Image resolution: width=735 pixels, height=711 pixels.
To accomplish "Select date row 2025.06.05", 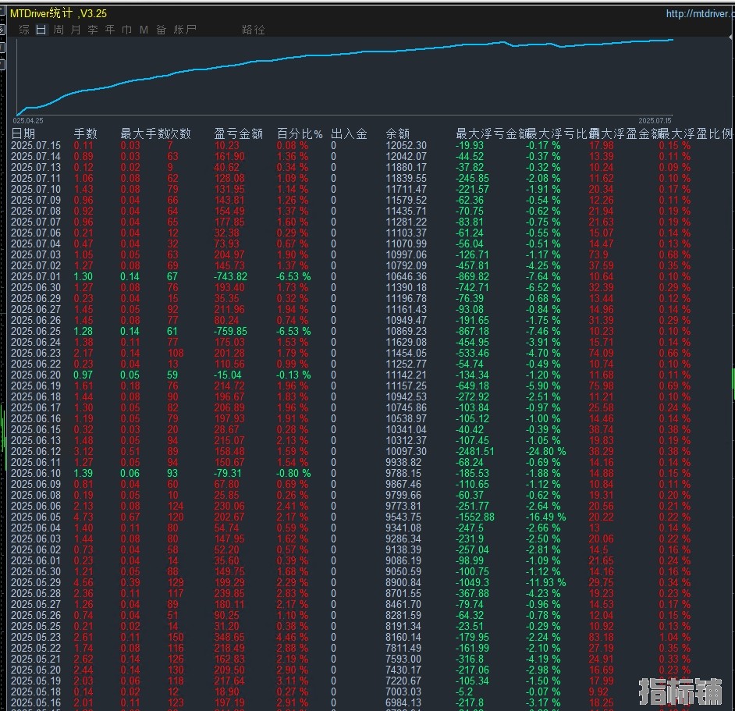I will click(x=36, y=517).
